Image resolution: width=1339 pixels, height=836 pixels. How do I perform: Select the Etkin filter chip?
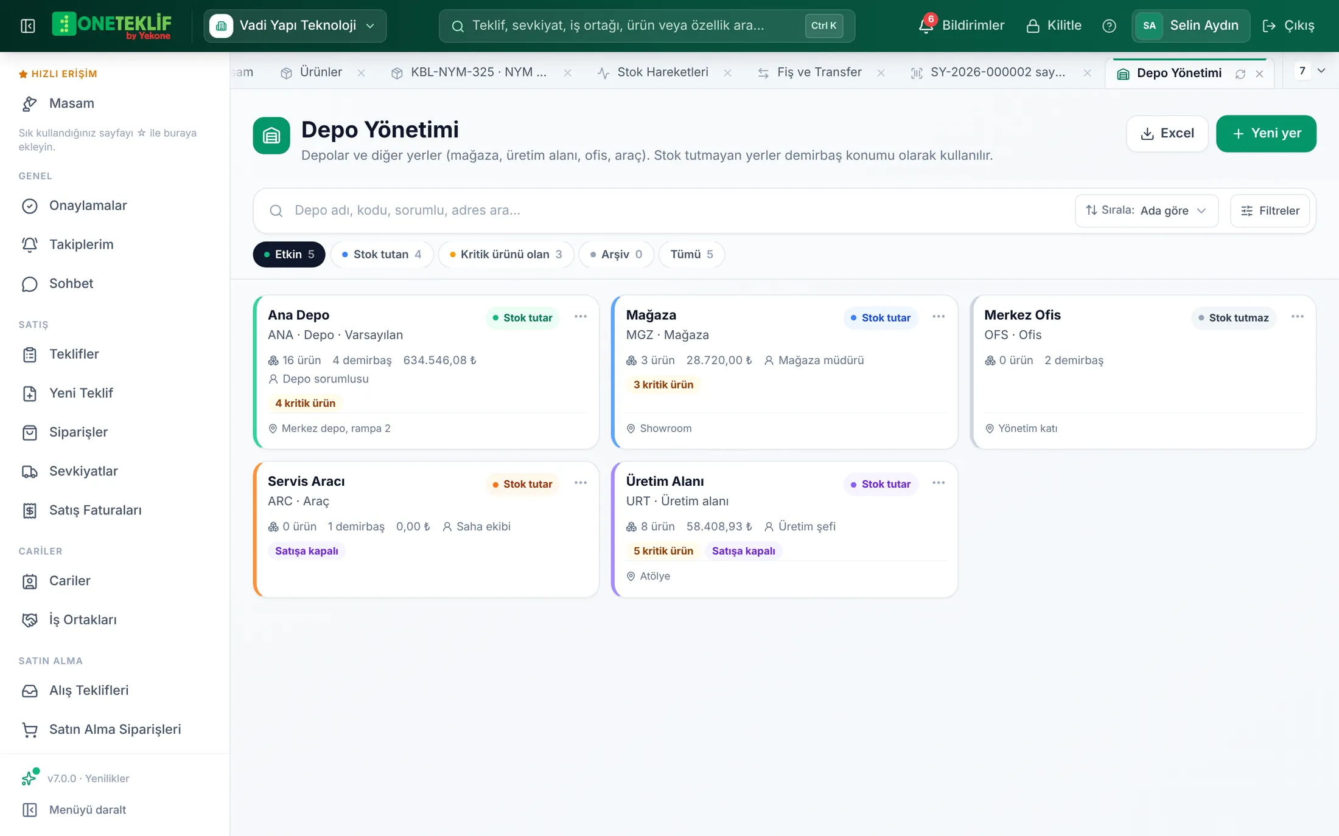[x=288, y=254]
